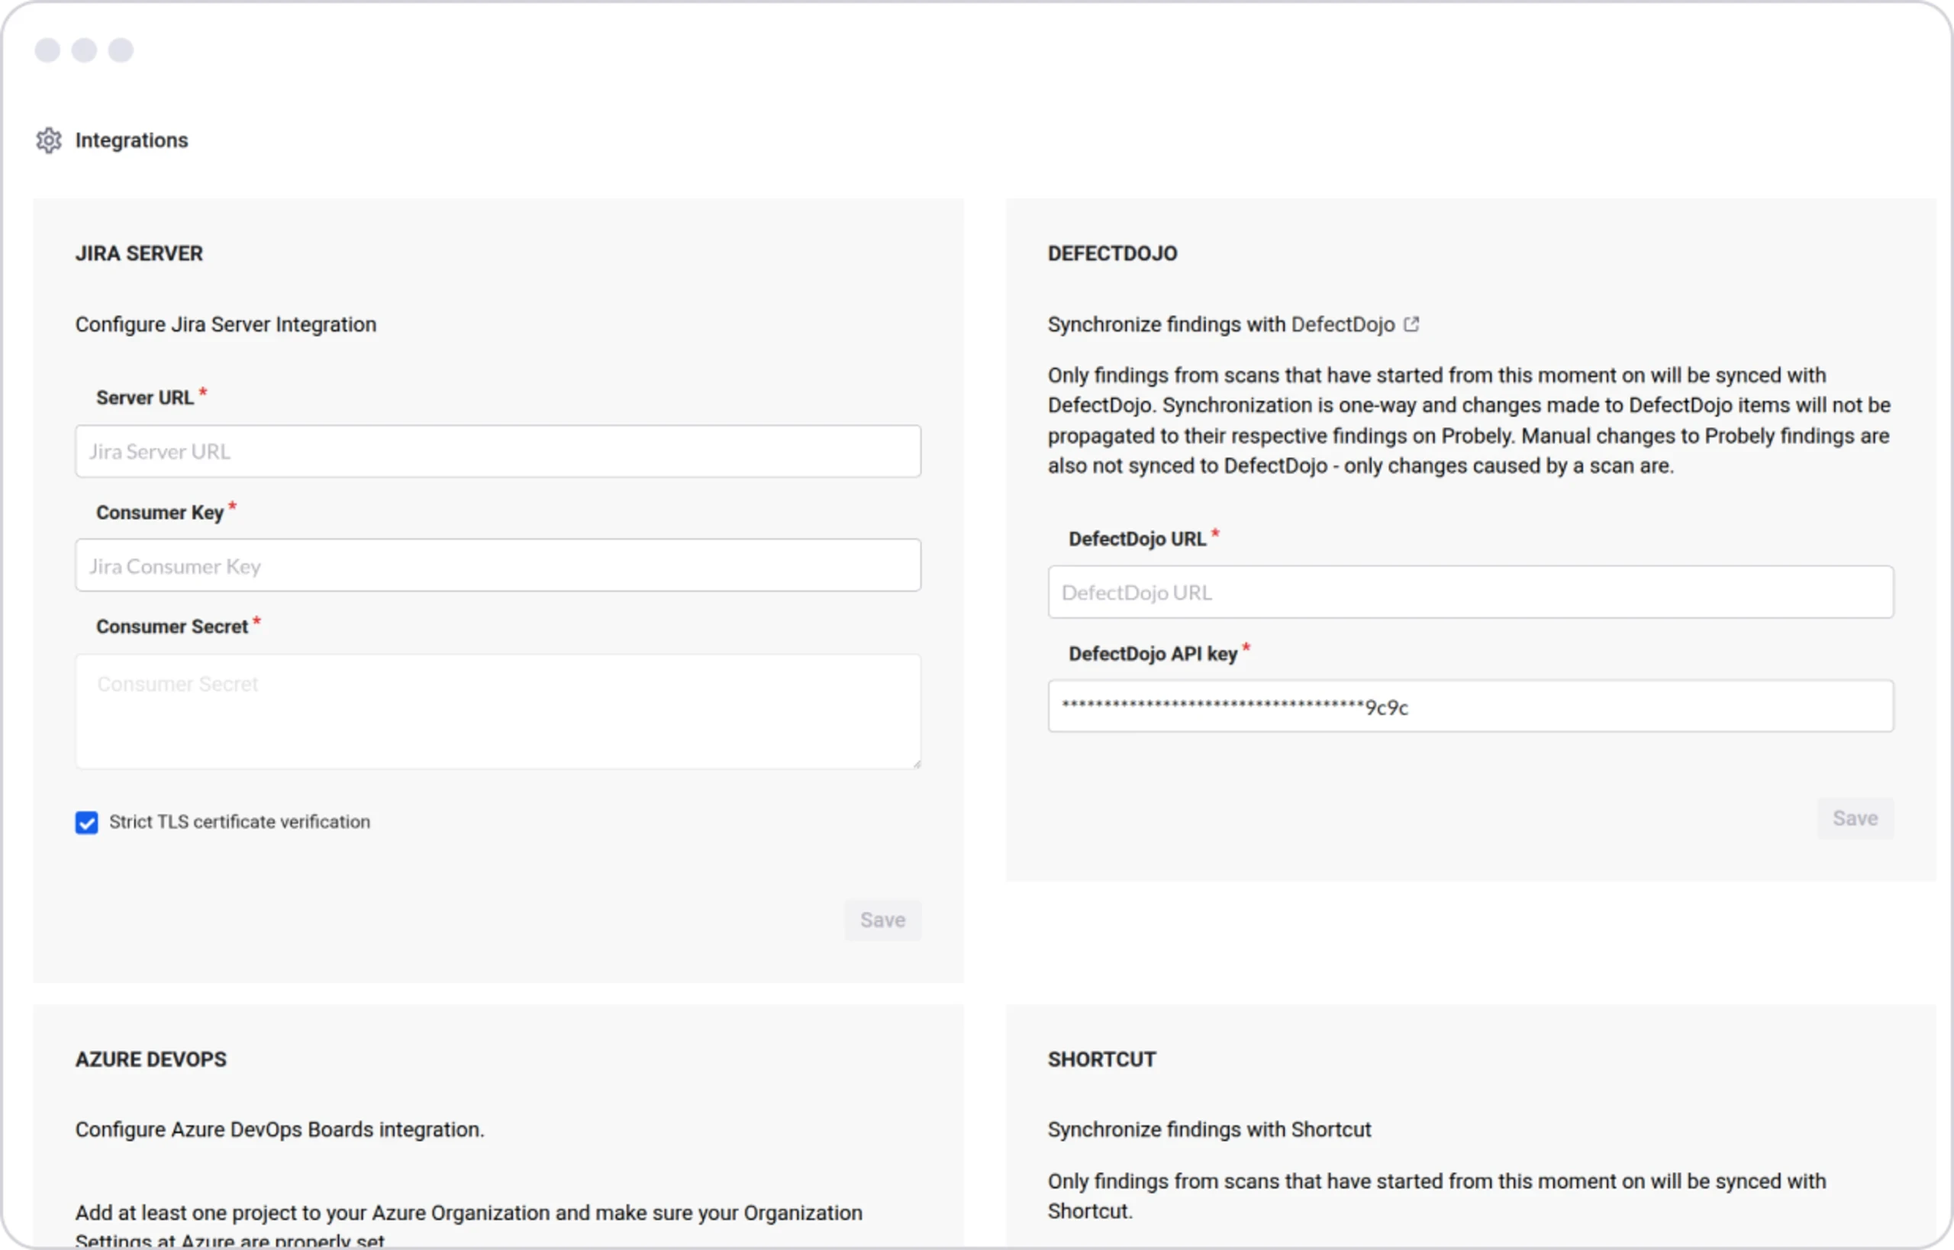Viewport: 1954px width, 1250px height.
Task: Click inside the Consumer Secret text area
Action: pos(497,710)
